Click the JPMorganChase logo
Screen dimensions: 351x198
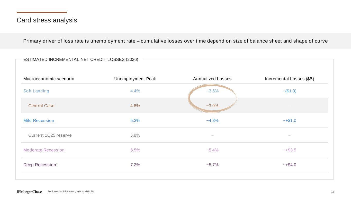[29, 192]
